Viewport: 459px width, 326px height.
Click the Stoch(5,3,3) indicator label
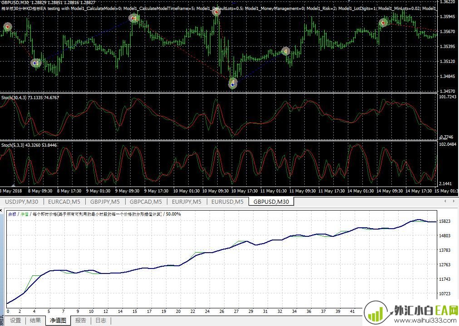(29, 145)
